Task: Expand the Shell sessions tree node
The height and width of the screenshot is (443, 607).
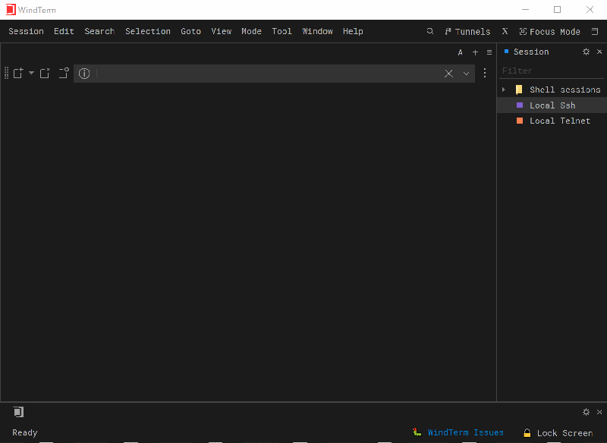Action: click(x=503, y=89)
